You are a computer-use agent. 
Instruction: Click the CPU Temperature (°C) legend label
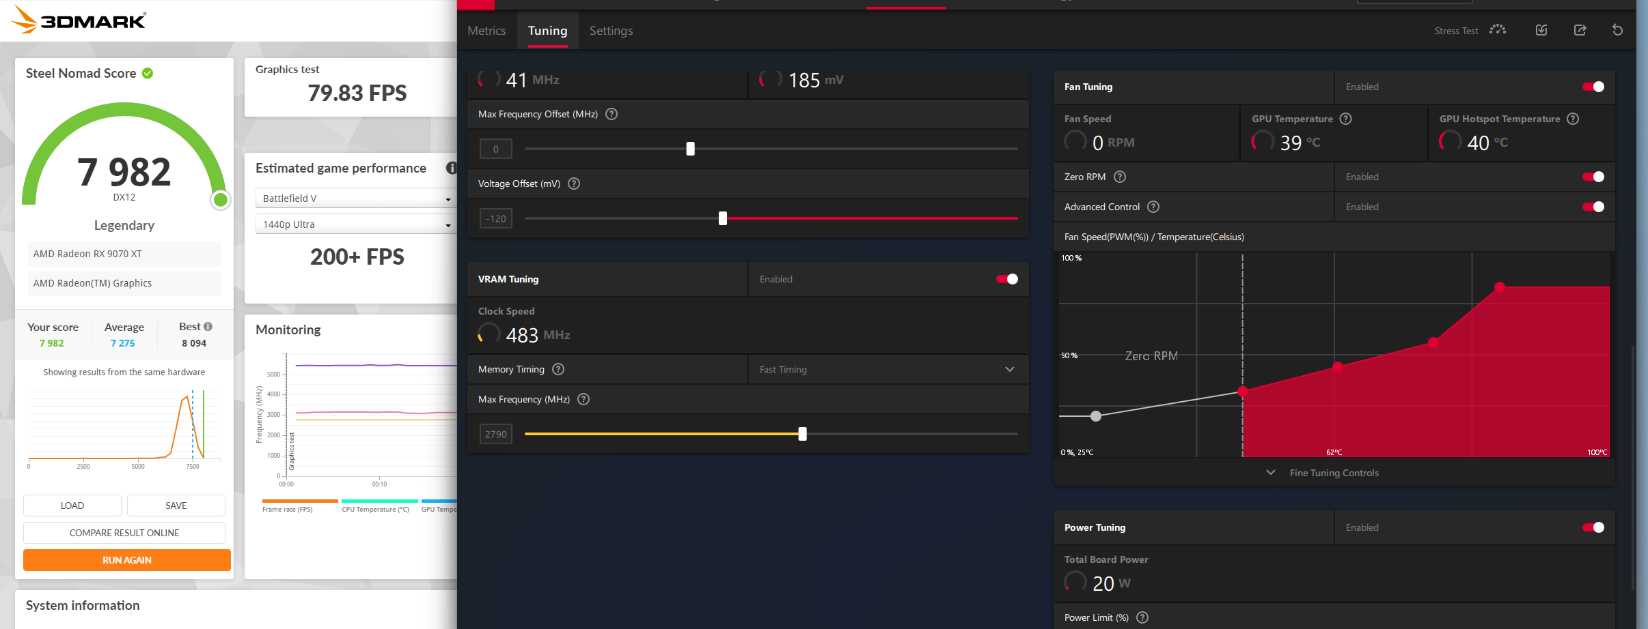(375, 510)
